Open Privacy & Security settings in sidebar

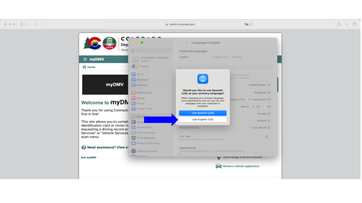tap(146, 143)
